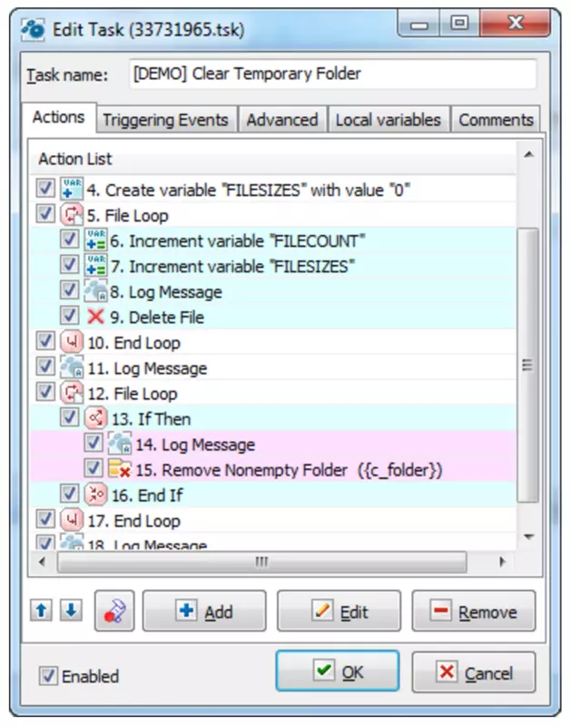Click the Log Message icon on row 14
Screen dimensions: 572x726
120,444
